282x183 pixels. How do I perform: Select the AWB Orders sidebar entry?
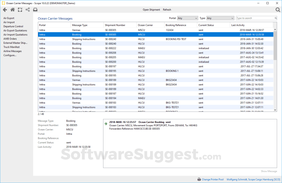coord(10,39)
